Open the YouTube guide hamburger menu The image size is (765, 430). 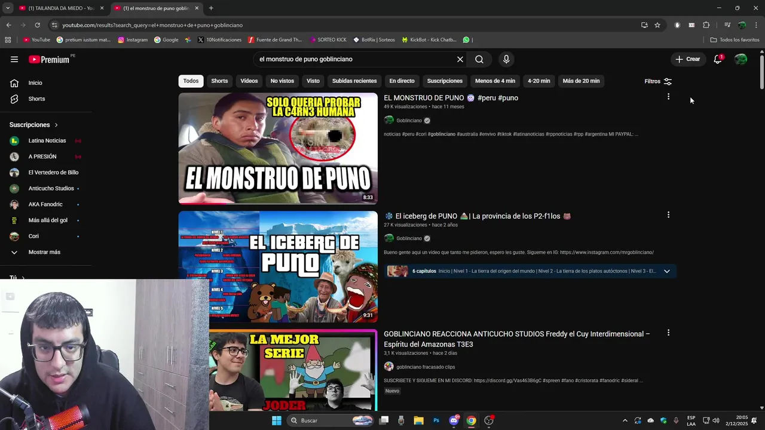pos(14,59)
